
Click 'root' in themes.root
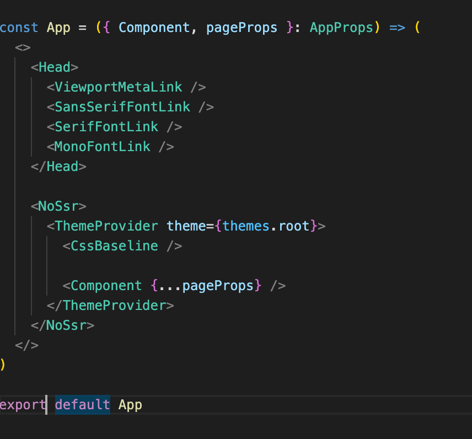click(294, 226)
